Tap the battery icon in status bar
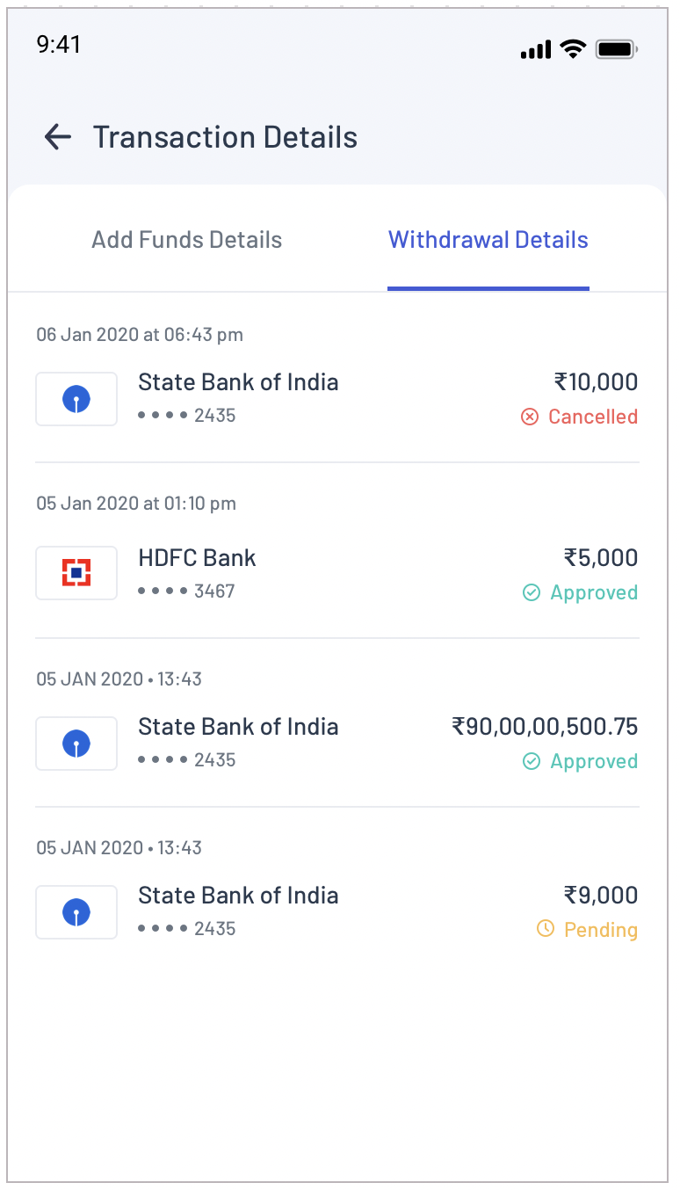This screenshot has height=1190, width=680. (617, 49)
